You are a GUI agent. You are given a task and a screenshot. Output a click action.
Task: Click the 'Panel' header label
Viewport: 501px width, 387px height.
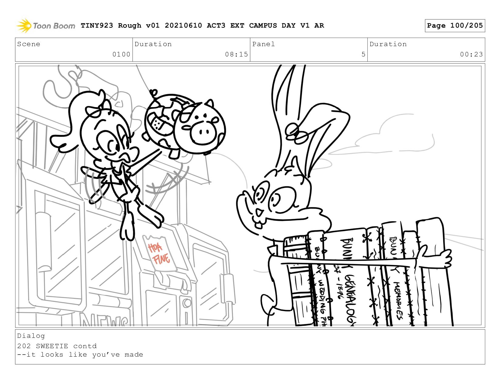tap(263, 44)
